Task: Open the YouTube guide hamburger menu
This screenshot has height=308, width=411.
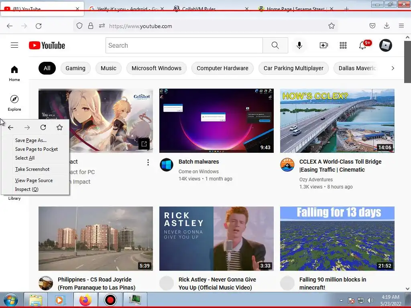Action: [x=14, y=45]
